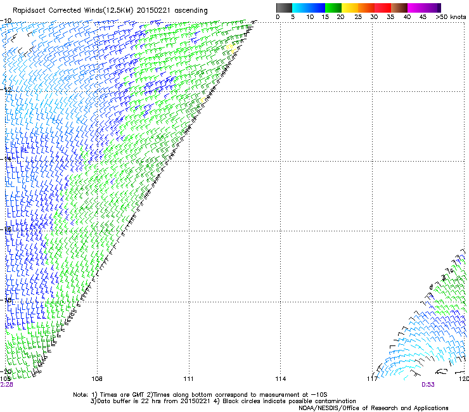469x412 pixels.
Task: Click the 'Data buffer is 22 hrs' note
Action: coord(223,401)
